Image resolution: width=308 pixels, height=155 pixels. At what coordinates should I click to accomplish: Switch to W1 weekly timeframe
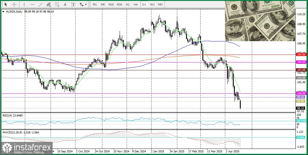point(152,4)
